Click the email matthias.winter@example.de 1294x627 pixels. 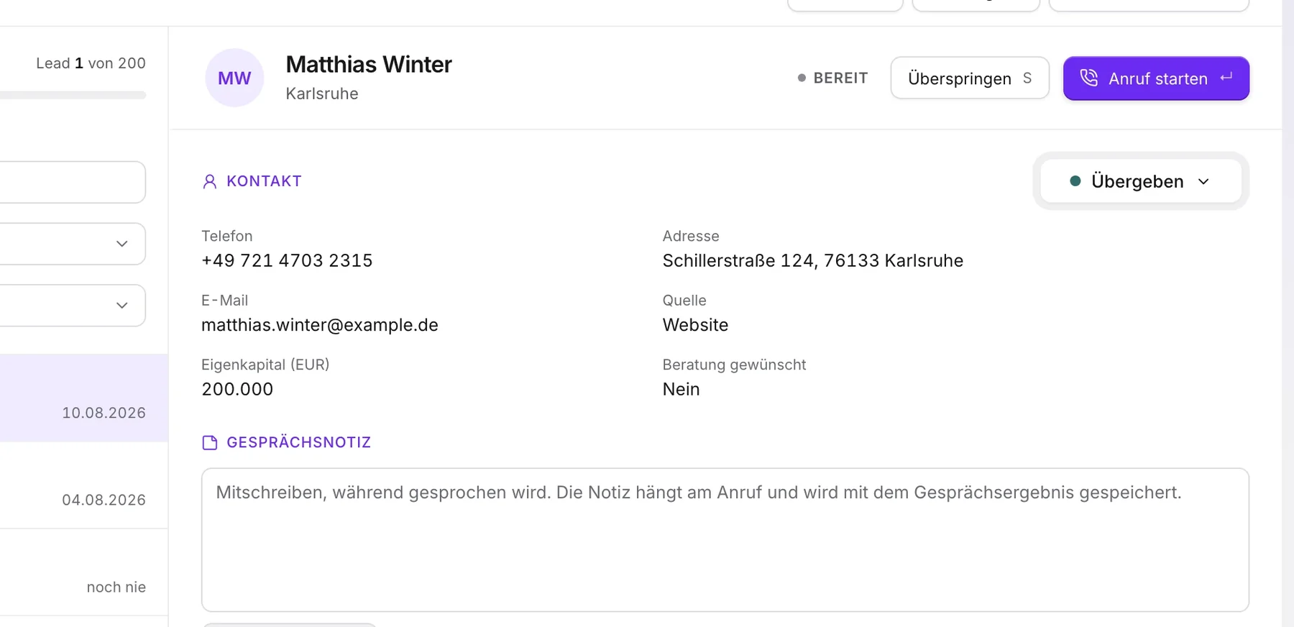click(x=320, y=325)
